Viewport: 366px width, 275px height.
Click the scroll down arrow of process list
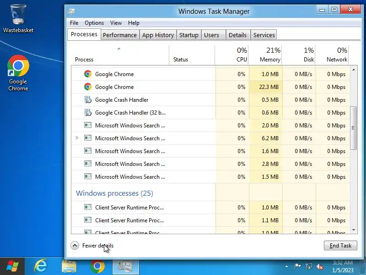pyautogui.click(x=353, y=230)
